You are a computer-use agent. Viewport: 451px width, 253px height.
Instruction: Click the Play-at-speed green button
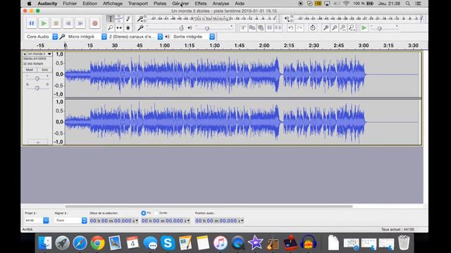(x=364, y=28)
